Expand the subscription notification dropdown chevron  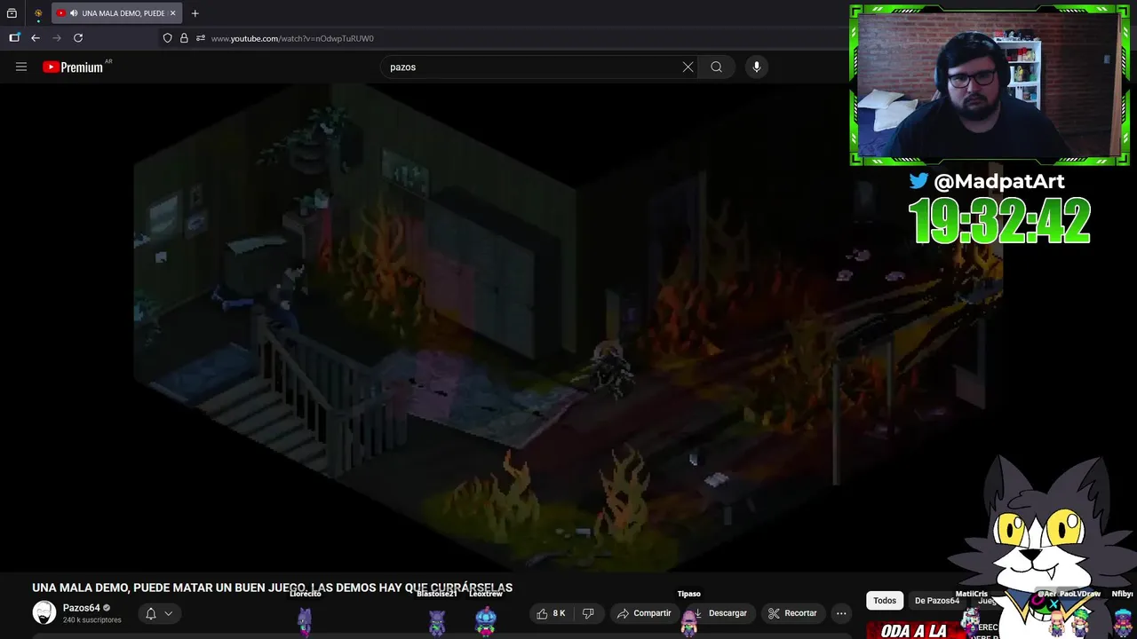[x=168, y=613]
